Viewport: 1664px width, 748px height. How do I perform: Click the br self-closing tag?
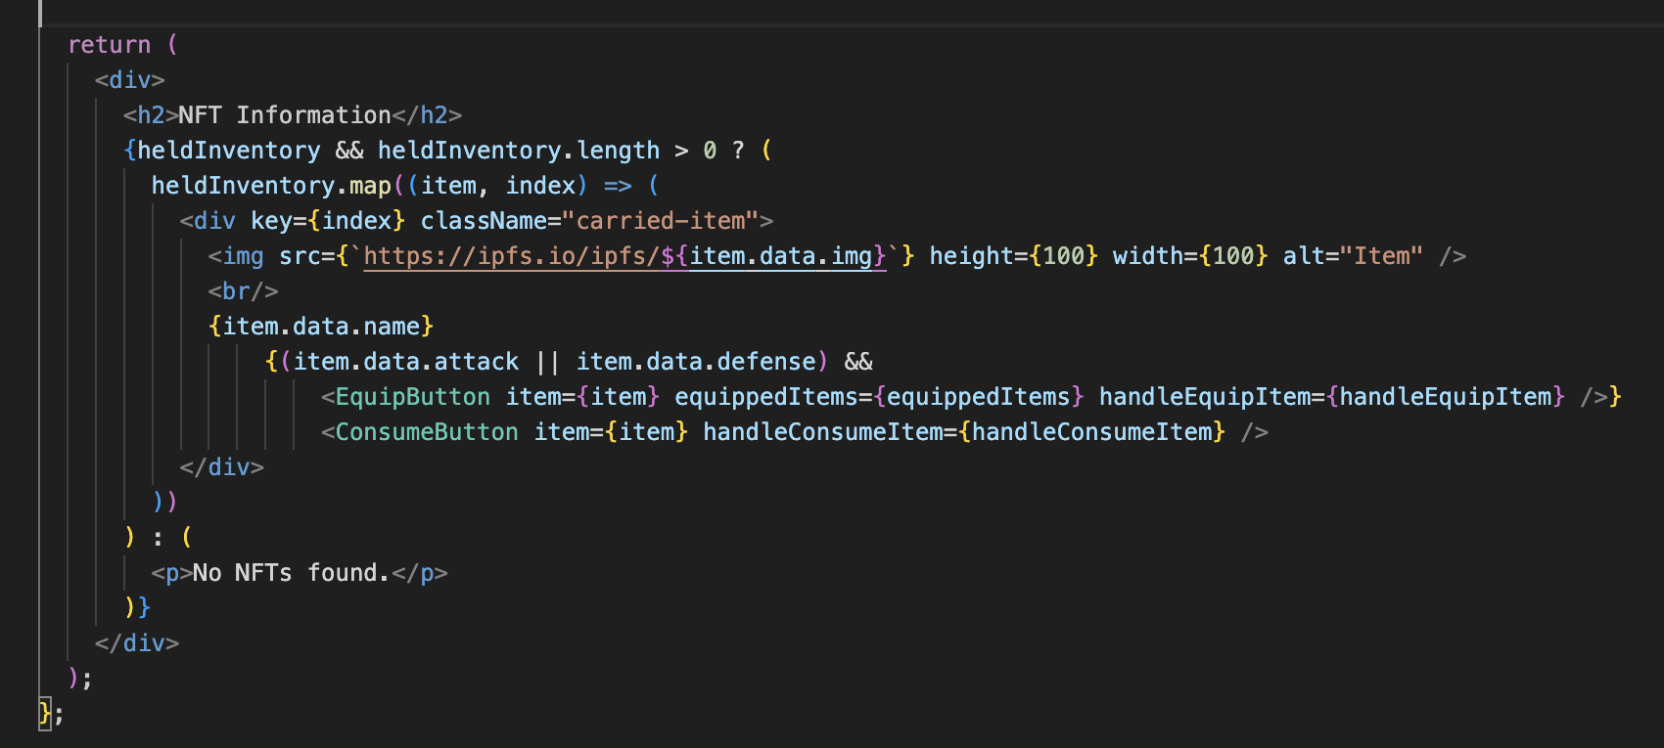click(x=243, y=291)
